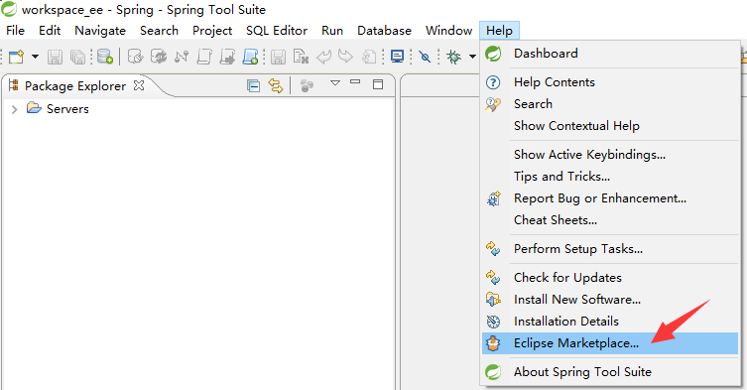Open the Window menu

(448, 31)
